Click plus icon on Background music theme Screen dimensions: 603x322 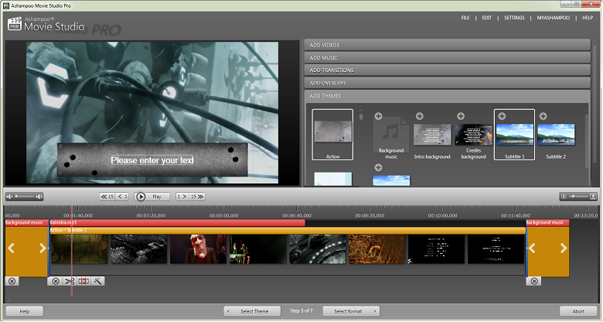pos(379,116)
